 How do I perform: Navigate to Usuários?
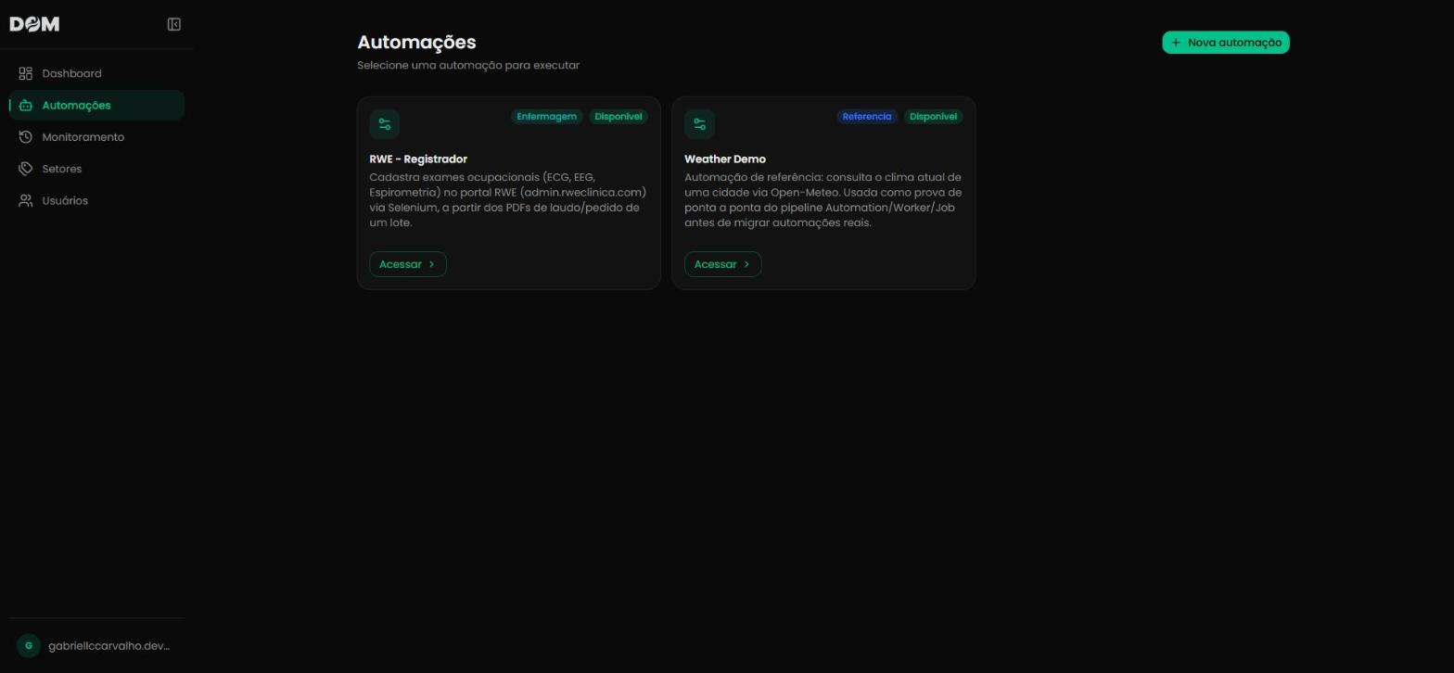coord(96,201)
